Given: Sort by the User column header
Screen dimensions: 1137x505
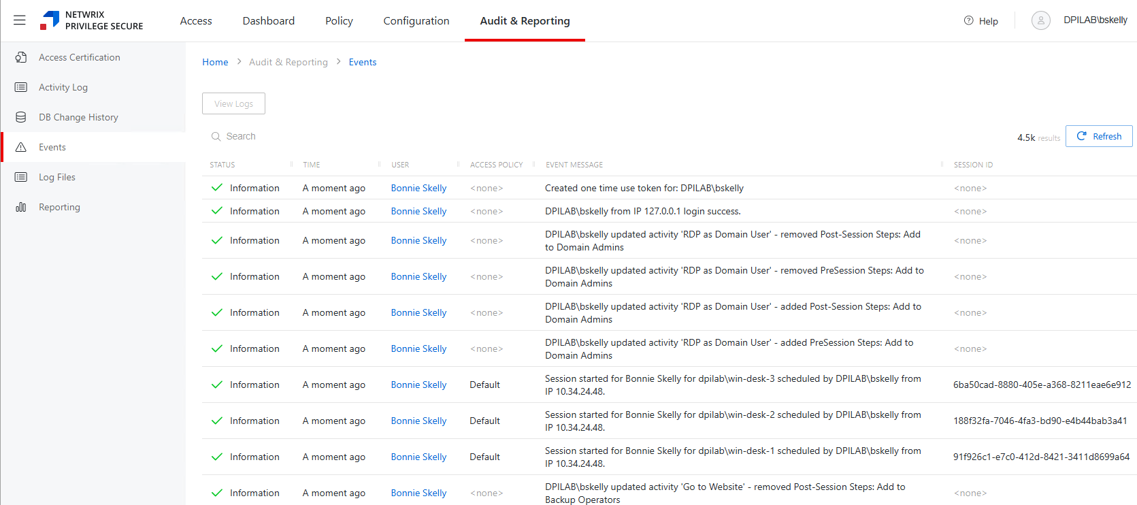Looking at the screenshot, I should pos(400,165).
